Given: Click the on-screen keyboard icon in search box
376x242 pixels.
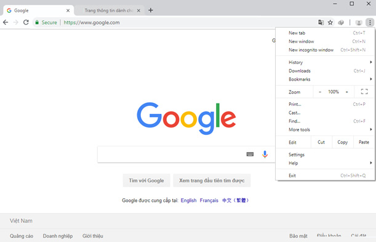Looking at the screenshot, I should [x=250, y=154].
